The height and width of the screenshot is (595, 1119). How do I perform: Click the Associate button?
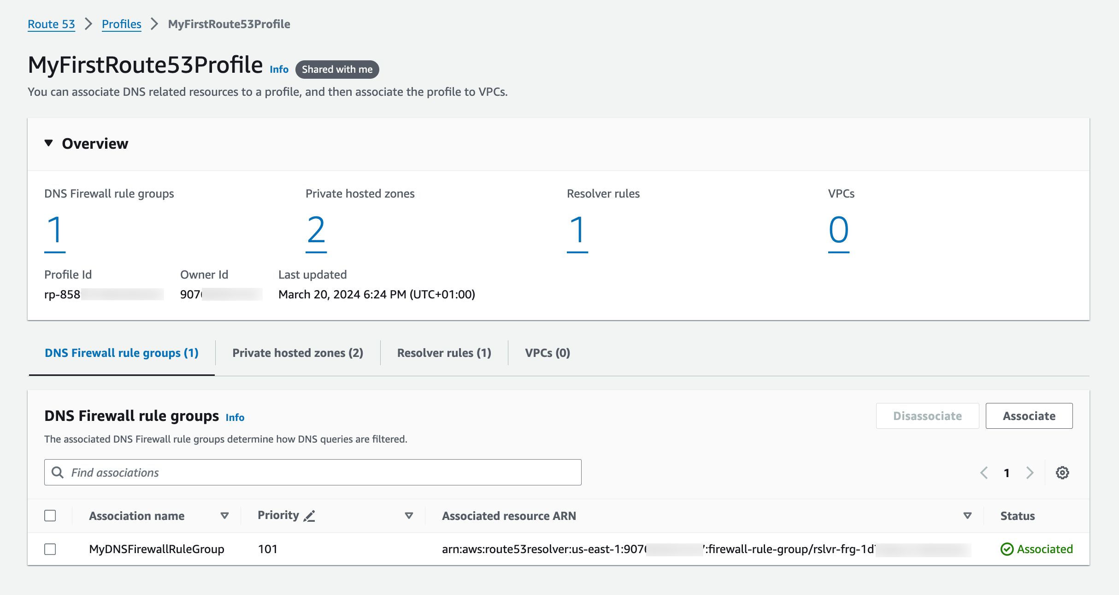(x=1029, y=416)
